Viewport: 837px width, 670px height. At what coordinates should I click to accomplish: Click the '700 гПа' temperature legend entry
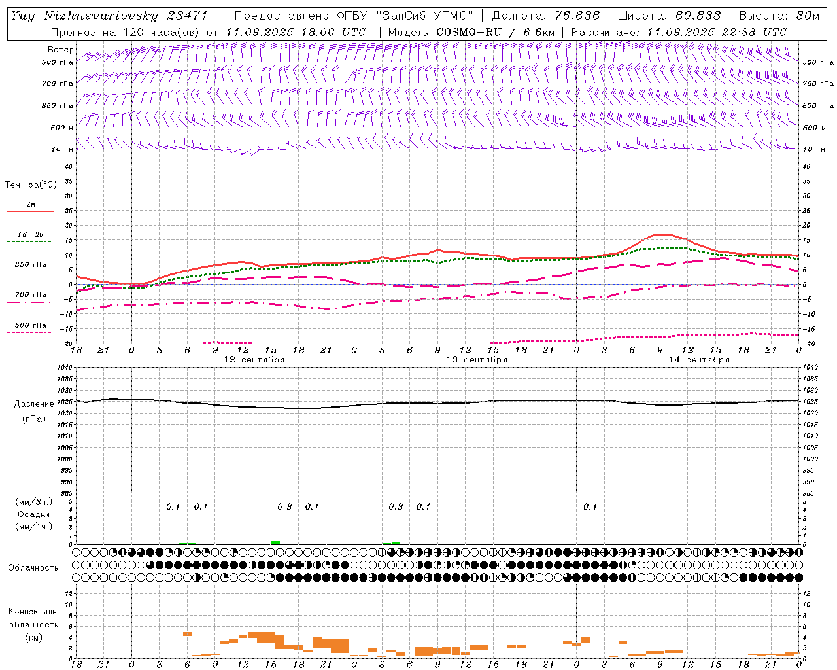tap(31, 294)
